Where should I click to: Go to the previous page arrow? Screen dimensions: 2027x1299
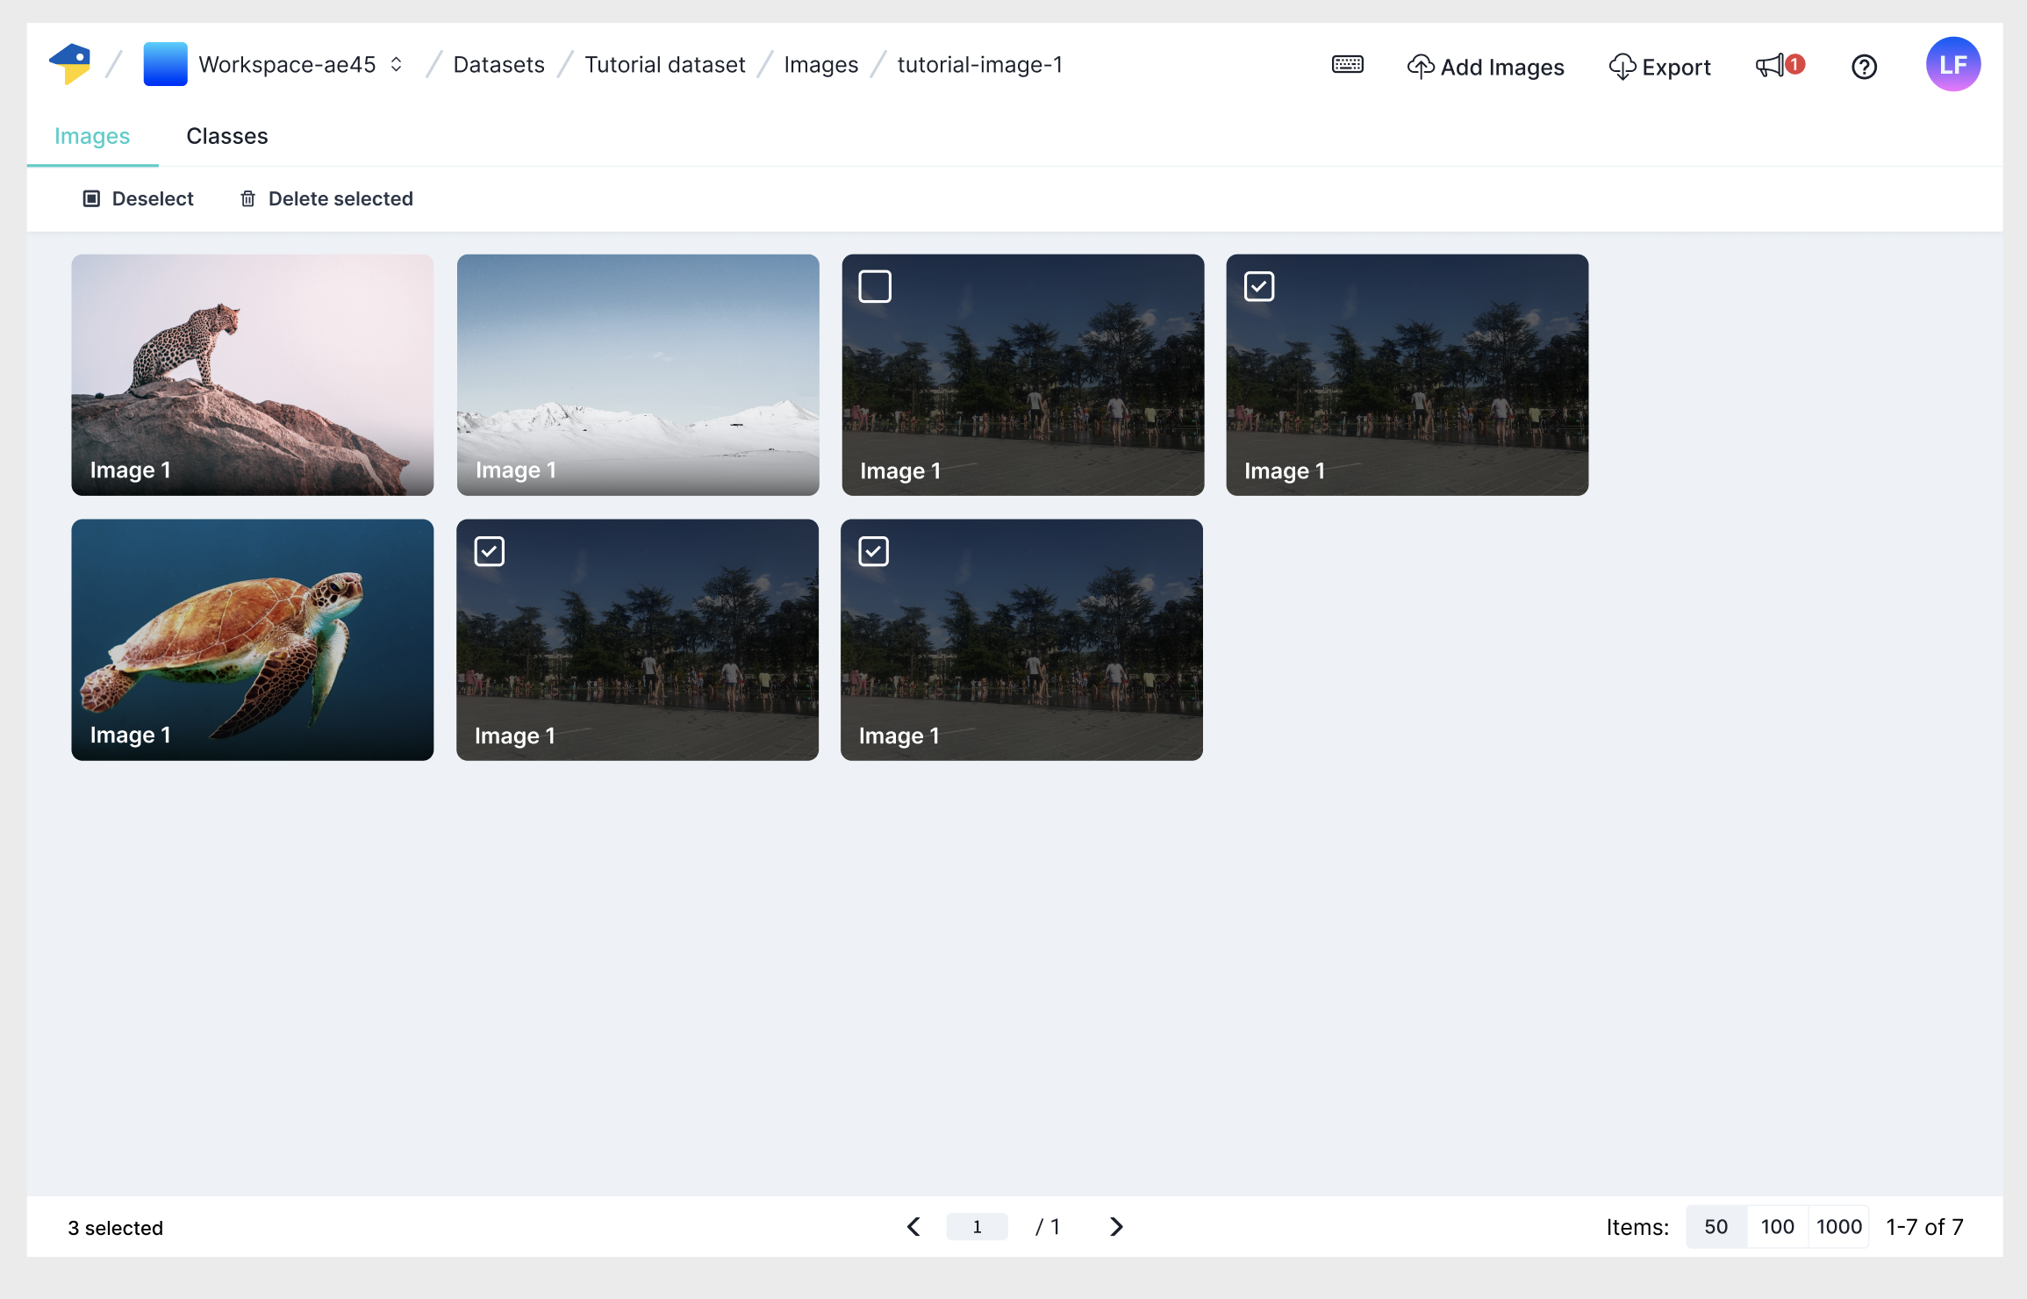point(913,1226)
